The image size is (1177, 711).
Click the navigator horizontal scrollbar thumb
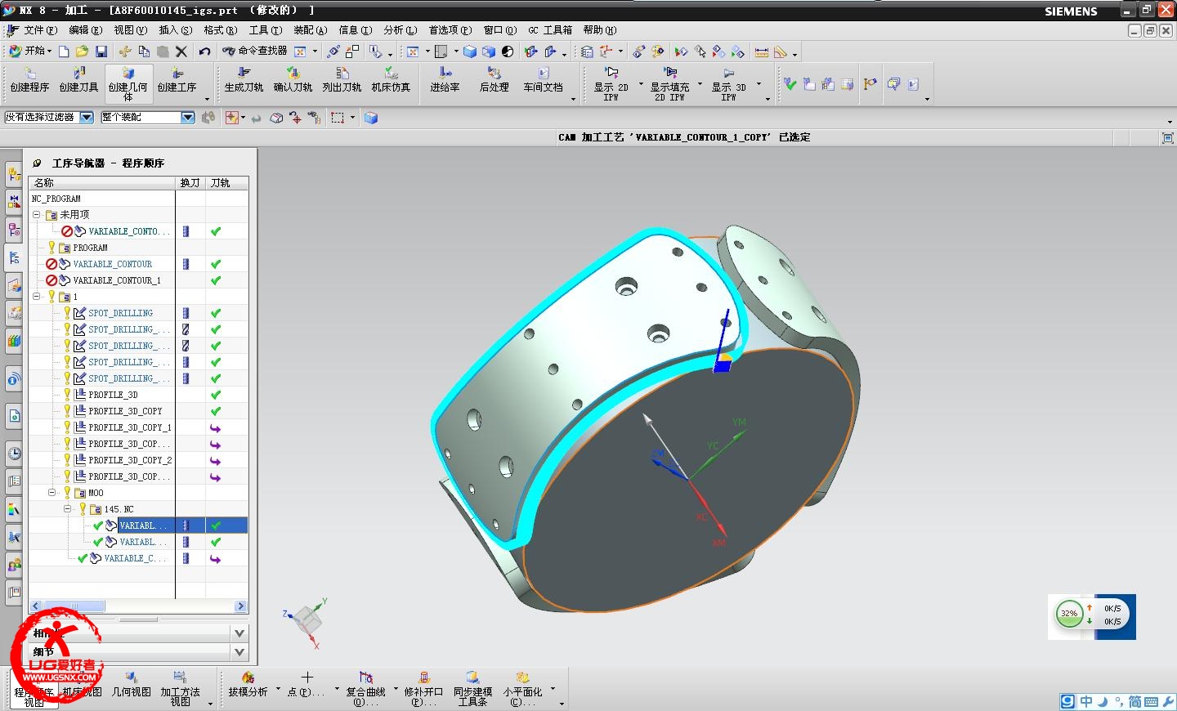pos(73,606)
